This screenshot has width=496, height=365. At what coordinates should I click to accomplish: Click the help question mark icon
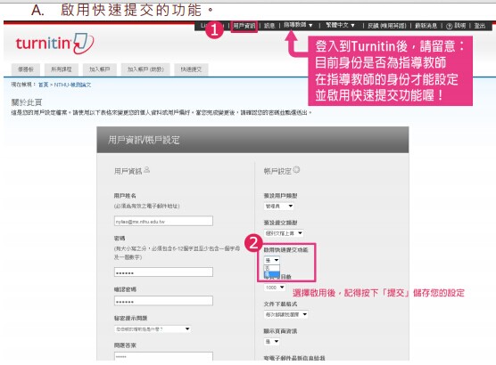point(449,26)
